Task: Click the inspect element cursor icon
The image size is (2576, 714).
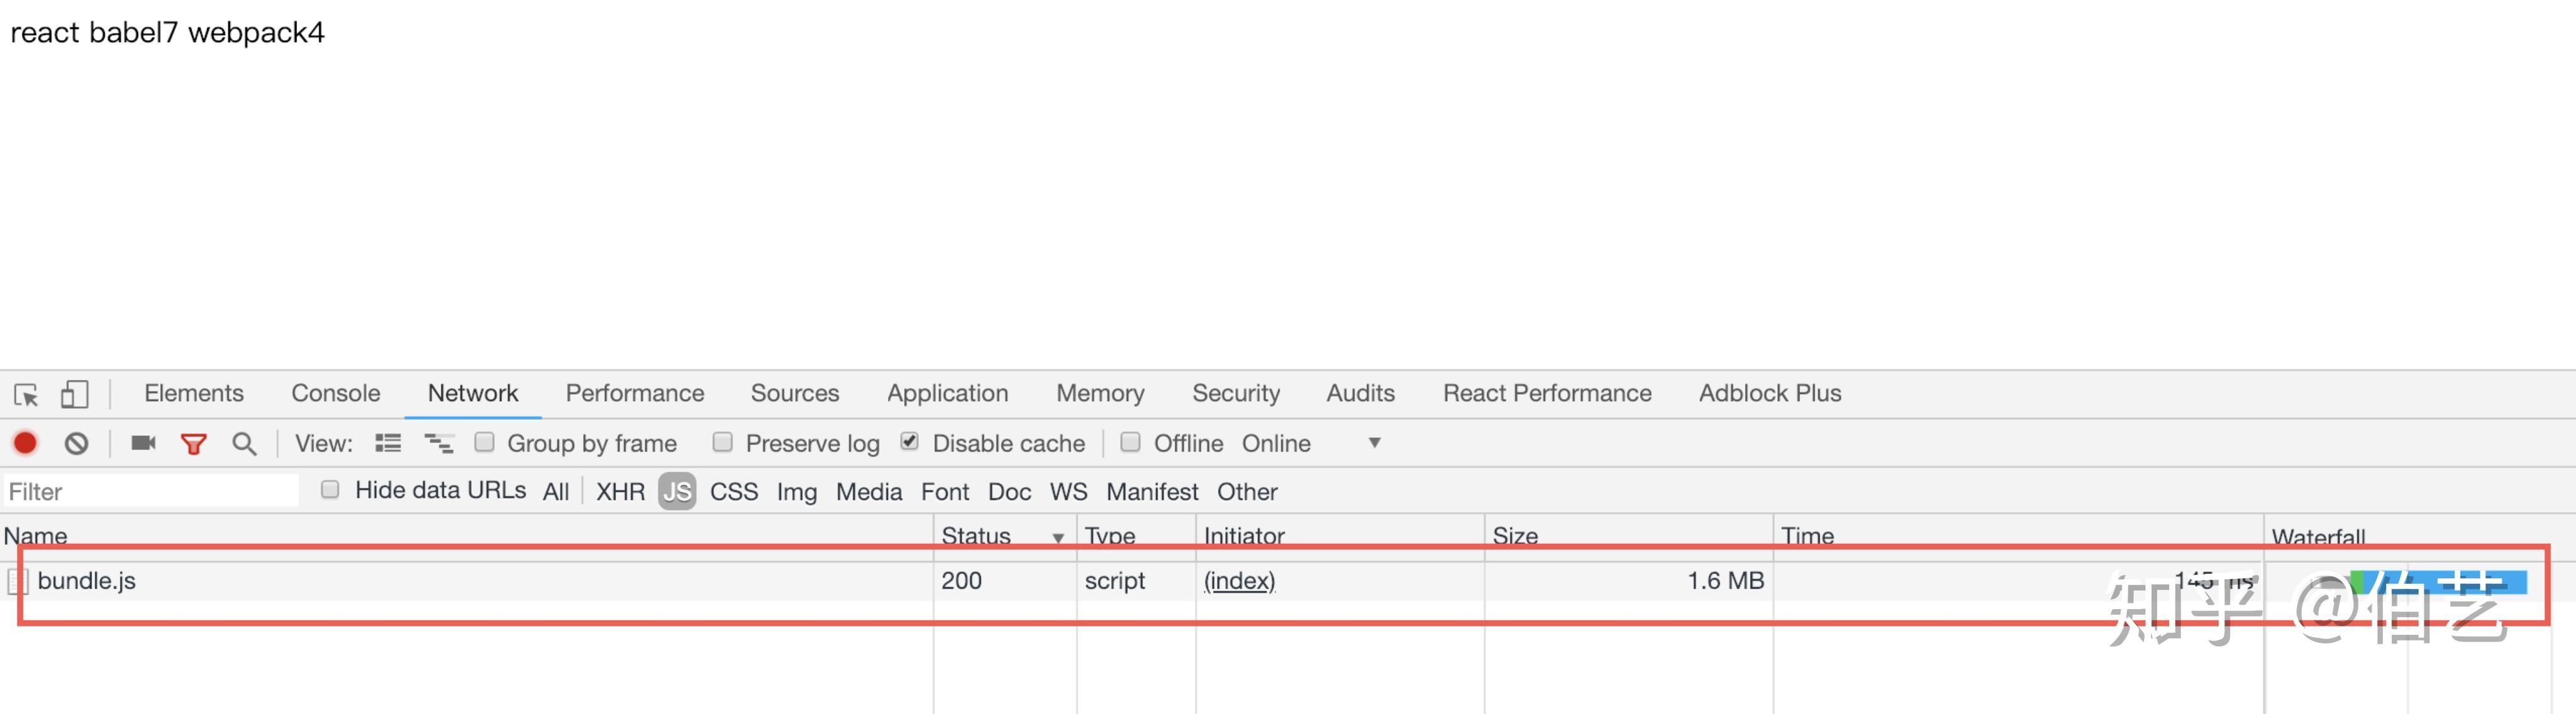Action: [26, 394]
